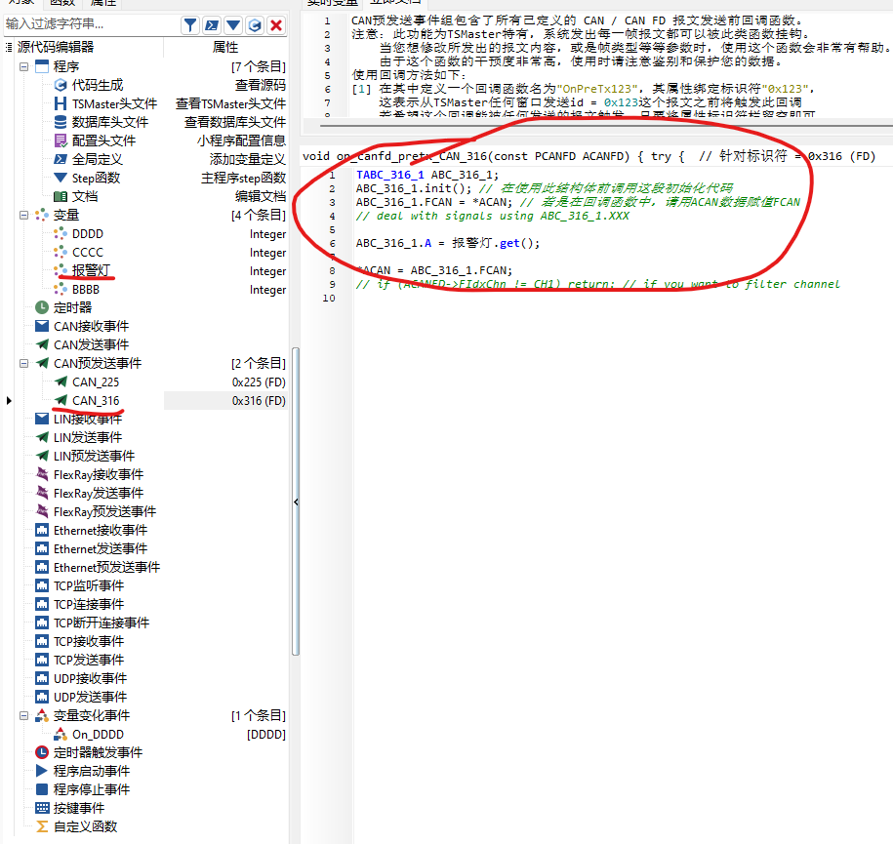The width and height of the screenshot is (893, 844).
Task: Select FlexRay预发送事件 item
Action: 104,512
